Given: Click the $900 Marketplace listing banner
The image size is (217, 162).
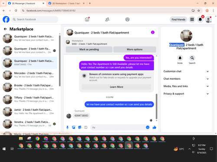Looking at the screenshot, I should (x=111, y=42).
